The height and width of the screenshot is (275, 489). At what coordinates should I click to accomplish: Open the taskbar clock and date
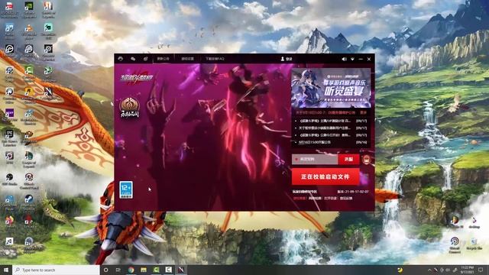click(x=467, y=270)
